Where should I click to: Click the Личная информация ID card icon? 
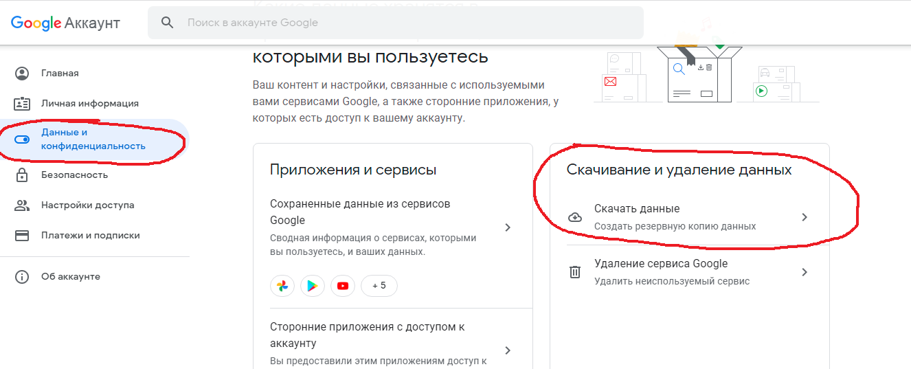point(22,104)
